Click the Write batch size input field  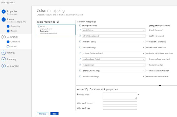point(120,108)
